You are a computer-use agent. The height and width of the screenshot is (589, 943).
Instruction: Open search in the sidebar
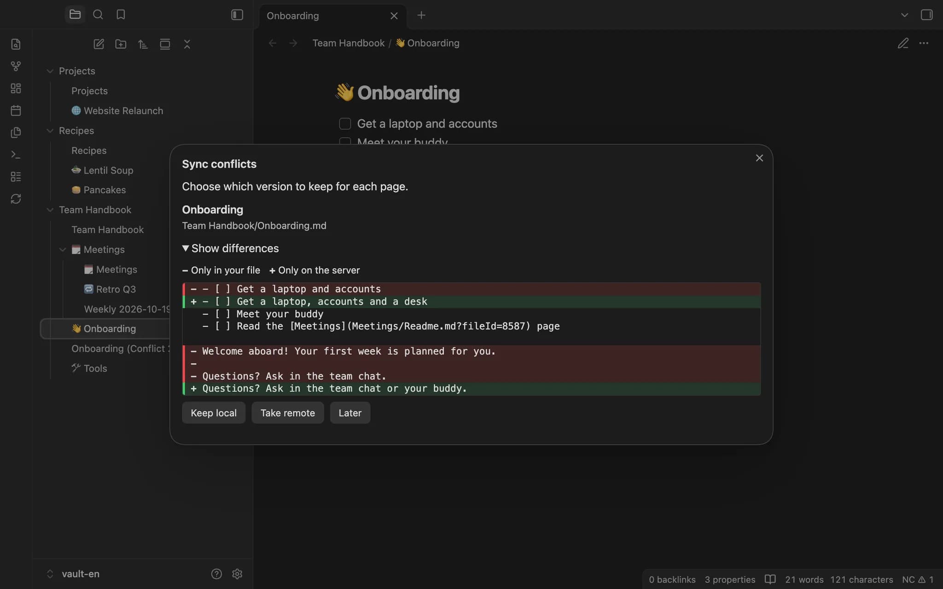click(x=98, y=15)
